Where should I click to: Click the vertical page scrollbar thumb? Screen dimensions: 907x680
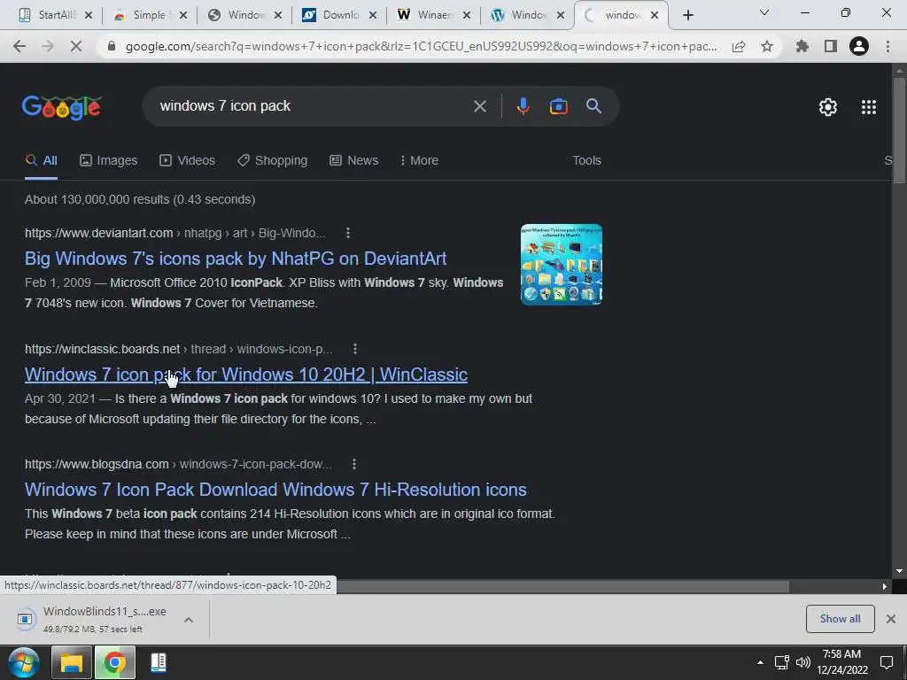[x=900, y=130]
